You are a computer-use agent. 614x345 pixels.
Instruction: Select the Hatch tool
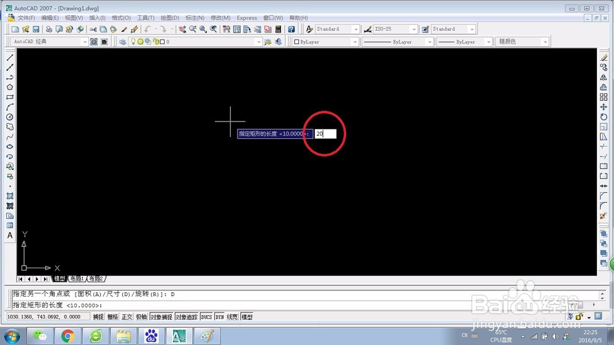[x=10, y=196]
